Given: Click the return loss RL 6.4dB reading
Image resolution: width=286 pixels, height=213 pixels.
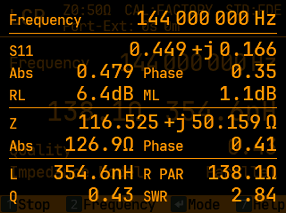Looking at the screenshot, I should pyautogui.click(x=105, y=94).
